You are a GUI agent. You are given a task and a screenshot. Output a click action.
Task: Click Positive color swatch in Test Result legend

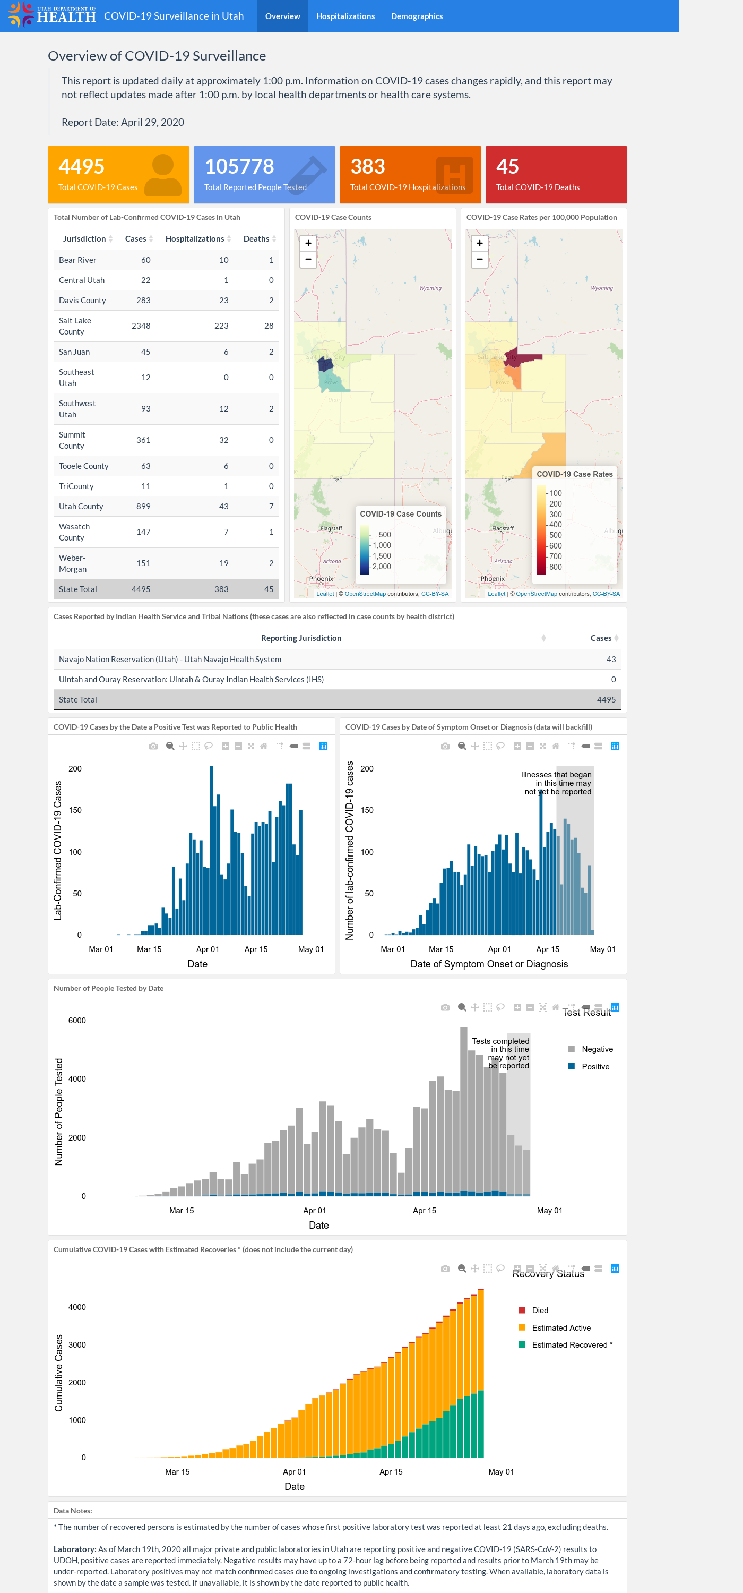[x=572, y=1066]
